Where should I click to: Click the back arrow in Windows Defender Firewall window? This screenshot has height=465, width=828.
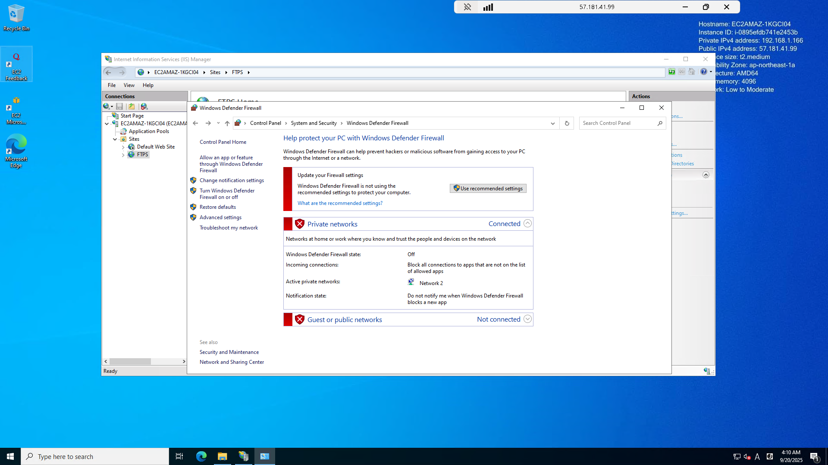point(195,123)
